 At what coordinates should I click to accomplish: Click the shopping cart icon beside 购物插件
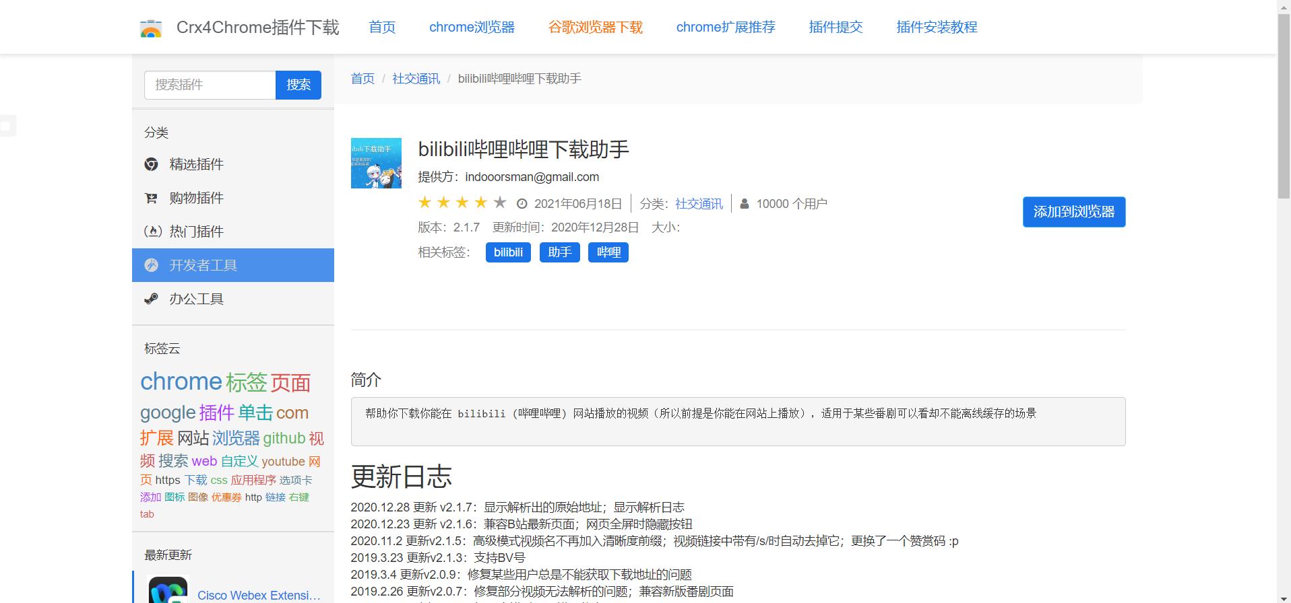152,198
